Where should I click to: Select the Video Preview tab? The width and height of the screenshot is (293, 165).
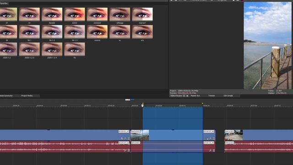pos(176,96)
